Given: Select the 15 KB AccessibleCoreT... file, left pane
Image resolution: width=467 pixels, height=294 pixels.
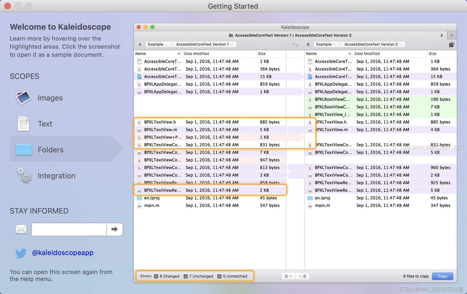Looking at the screenshot, I should (210, 77).
